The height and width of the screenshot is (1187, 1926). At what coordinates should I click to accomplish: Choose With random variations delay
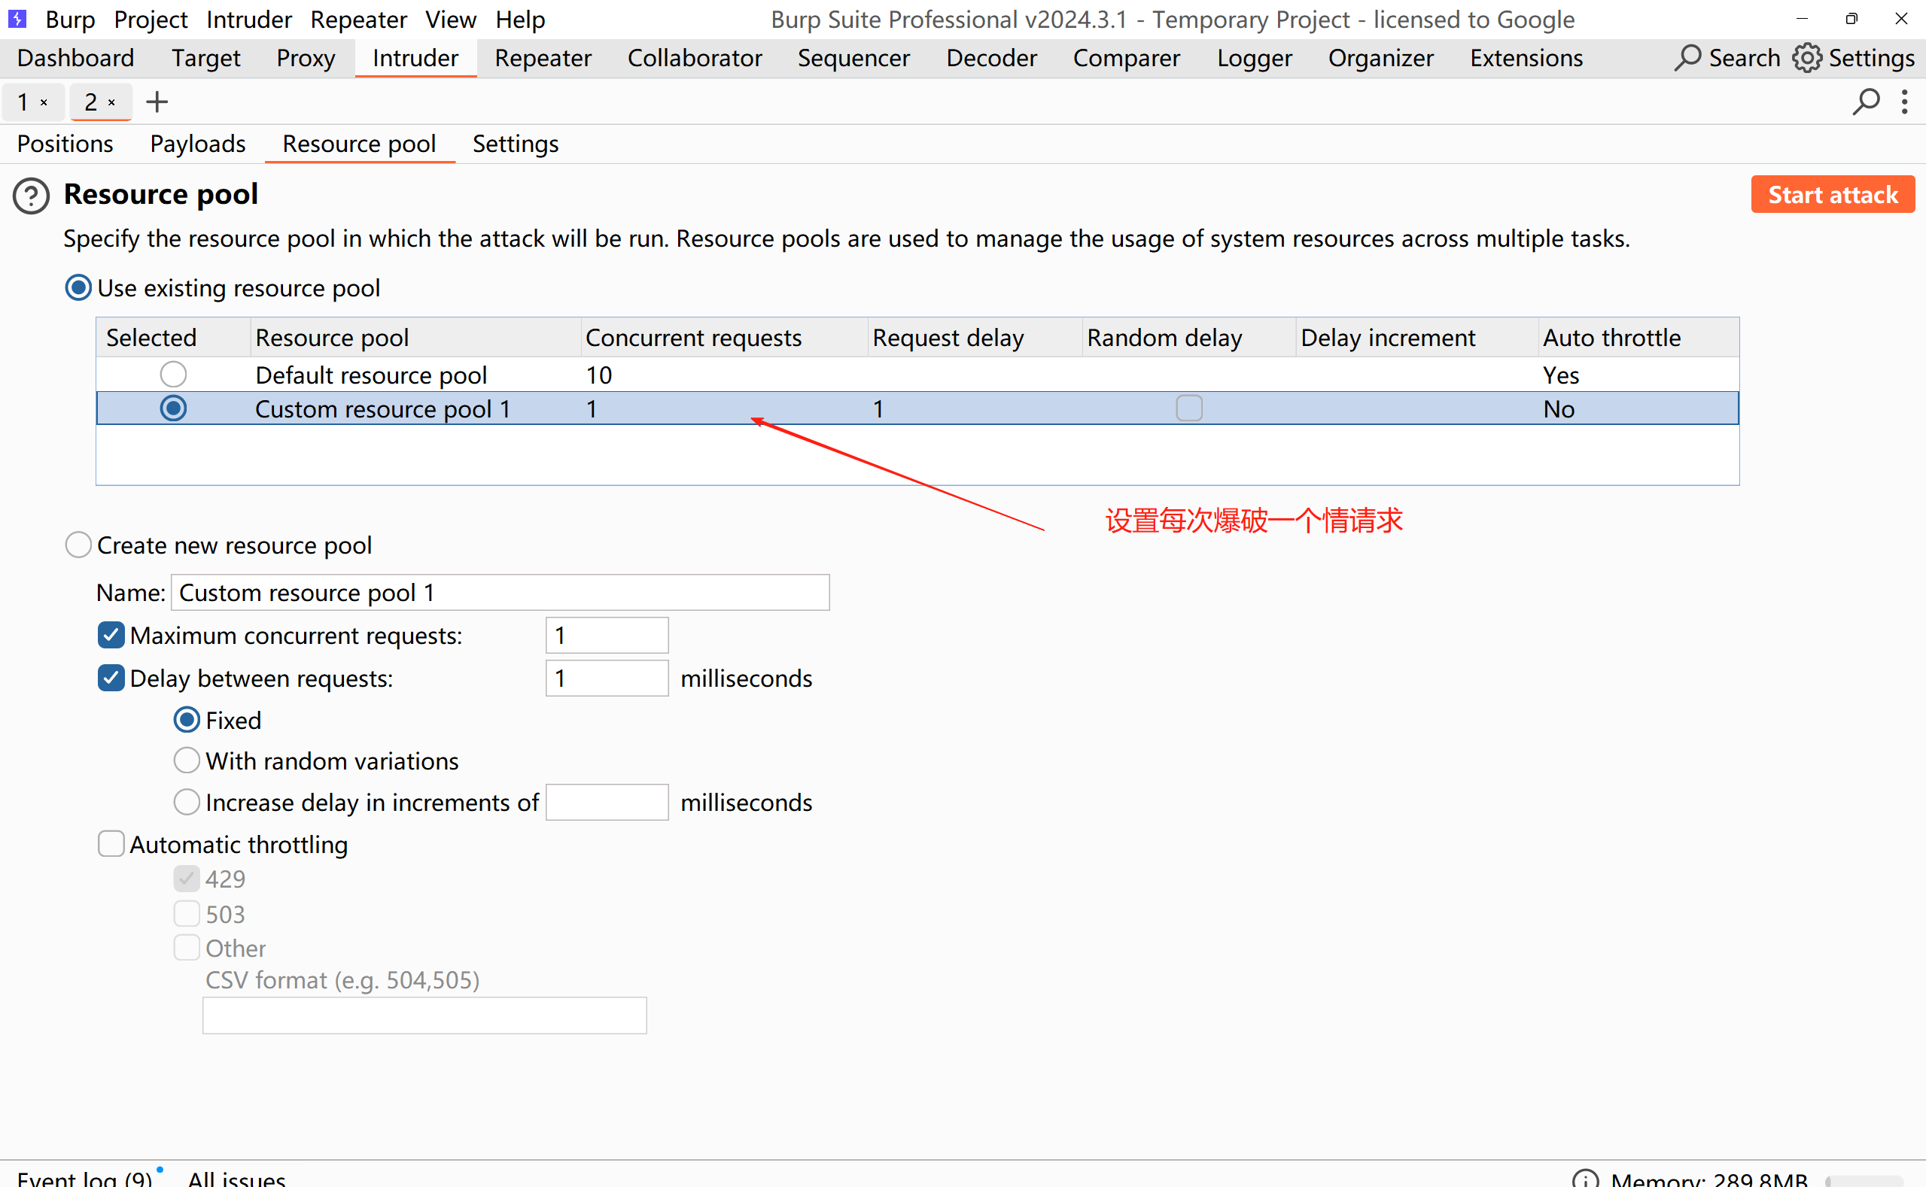[x=186, y=760]
